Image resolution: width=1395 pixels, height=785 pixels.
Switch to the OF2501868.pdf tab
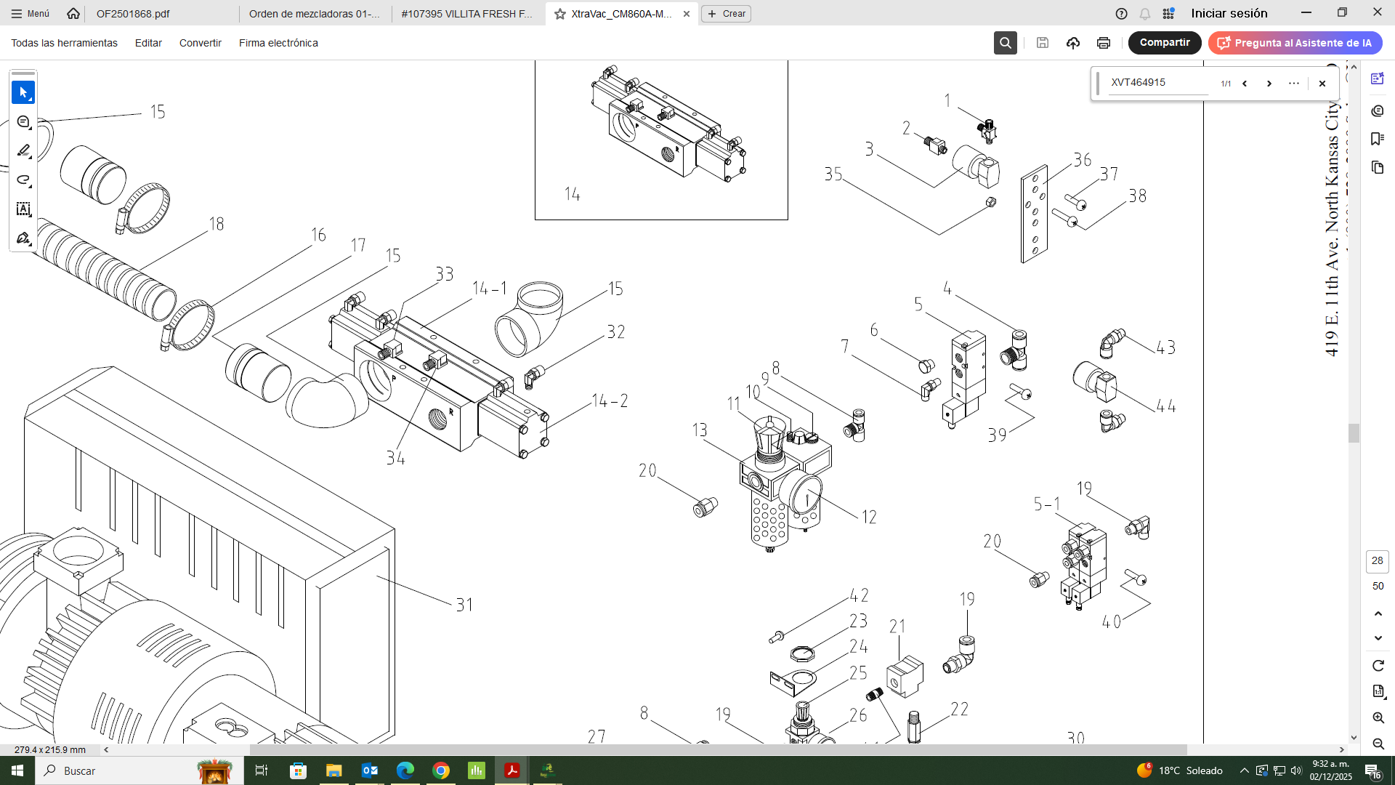coord(133,14)
